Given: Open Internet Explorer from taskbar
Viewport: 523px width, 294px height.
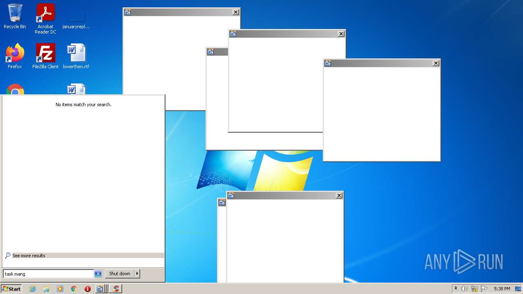Looking at the screenshot, I should [32, 289].
